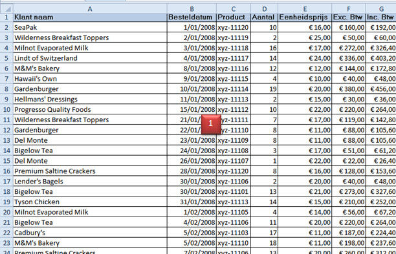Click unit price € 21,00 in row 18
The height and width of the screenshot is (254, 396).
(305, 192)
